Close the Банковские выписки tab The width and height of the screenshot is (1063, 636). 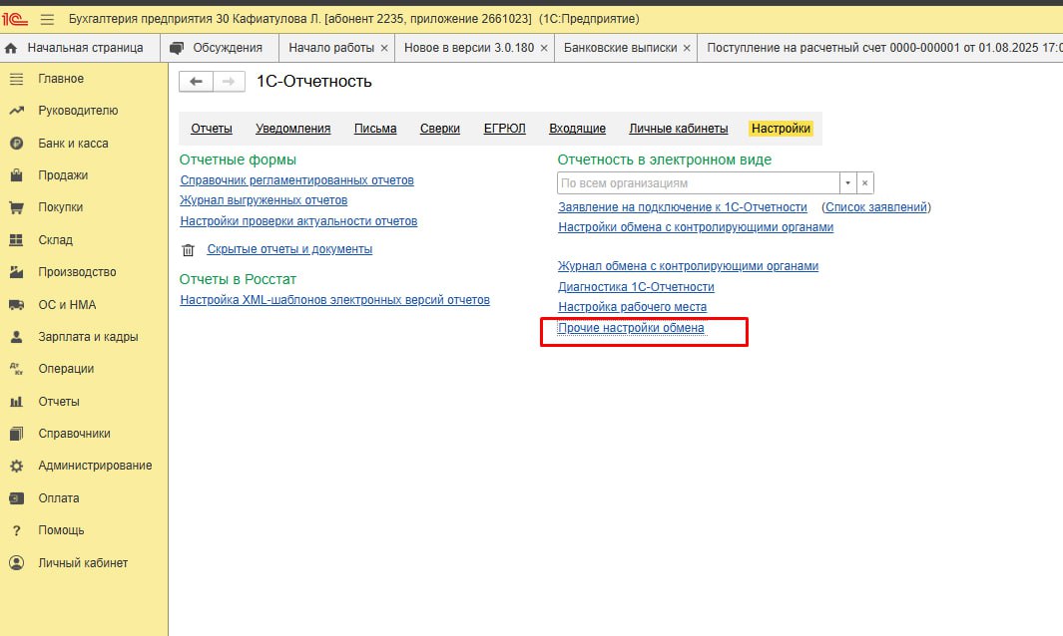coord(687,48)
